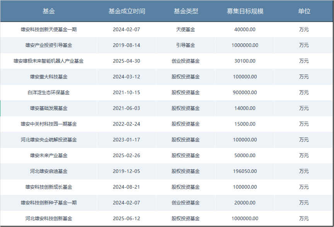334x227 pixels.
Task: Click the date 2025-02-26 of 雄安未来产业基金
Action: click(x=127, y=156)
